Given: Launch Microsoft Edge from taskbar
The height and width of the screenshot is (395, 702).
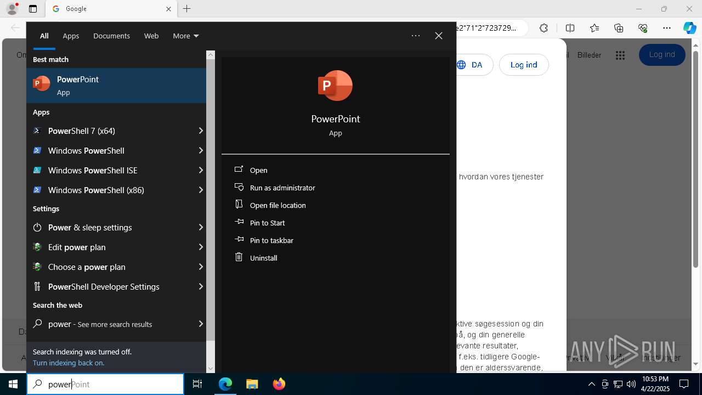Looking at the screenshot, I should pos(225,384).
